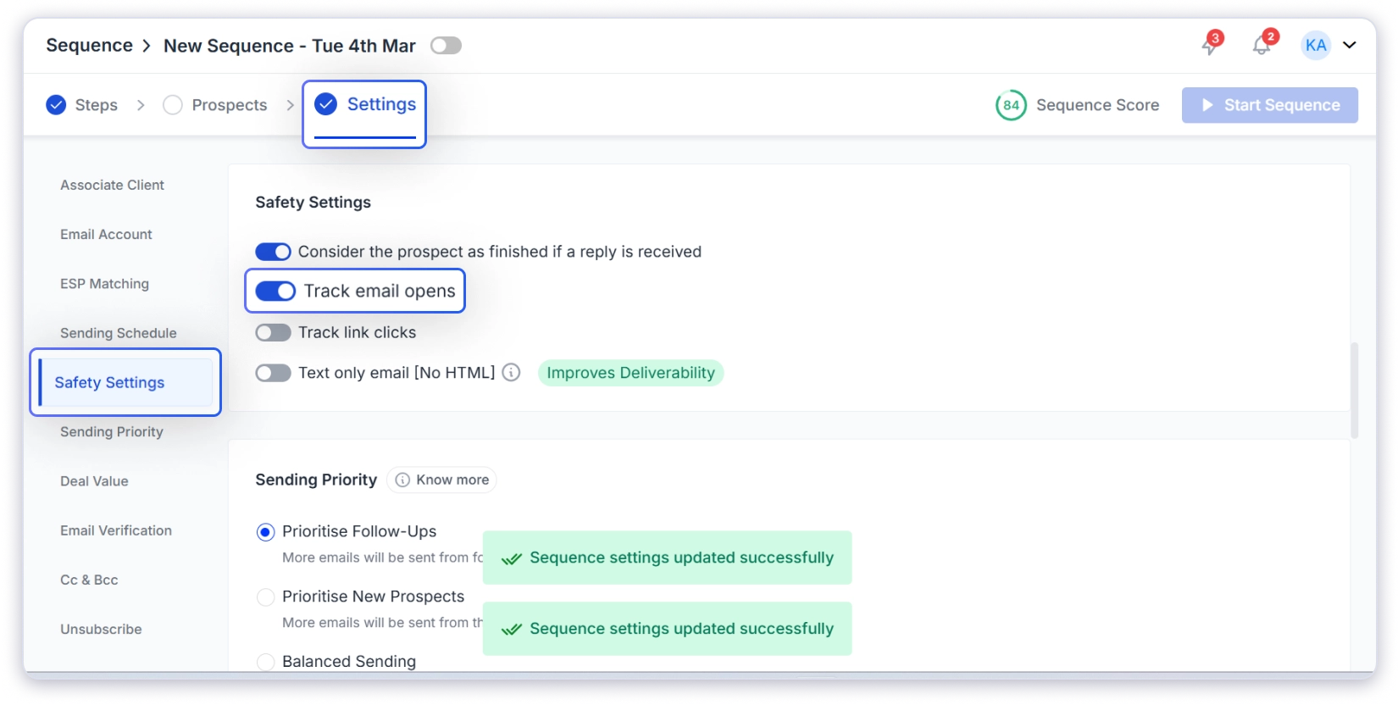Click the chevron between Steps and Prospects
1398x705 pixels.
(x=141, y=105)
